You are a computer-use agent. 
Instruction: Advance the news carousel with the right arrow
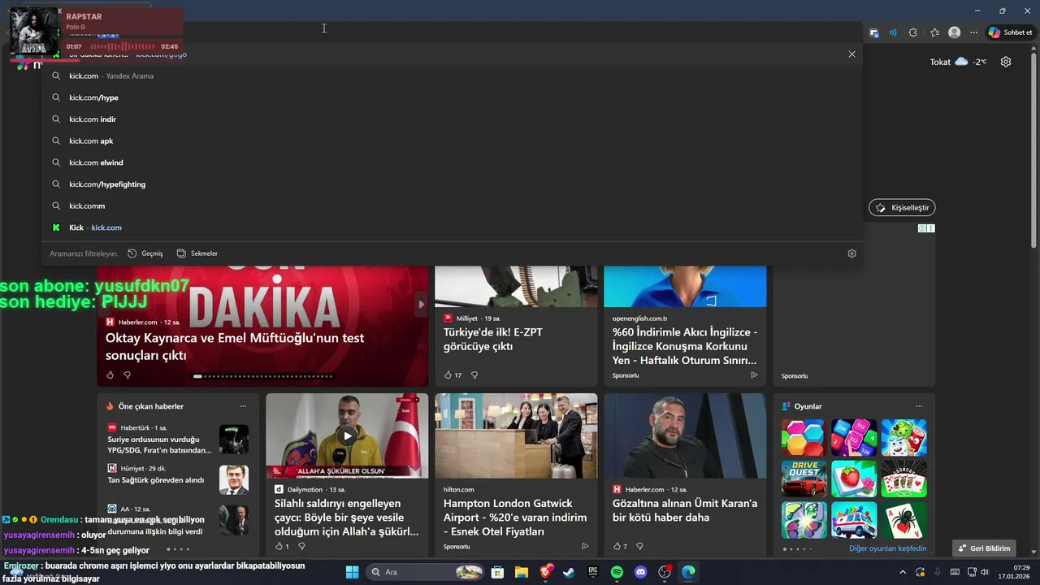[x=421, y=305]
